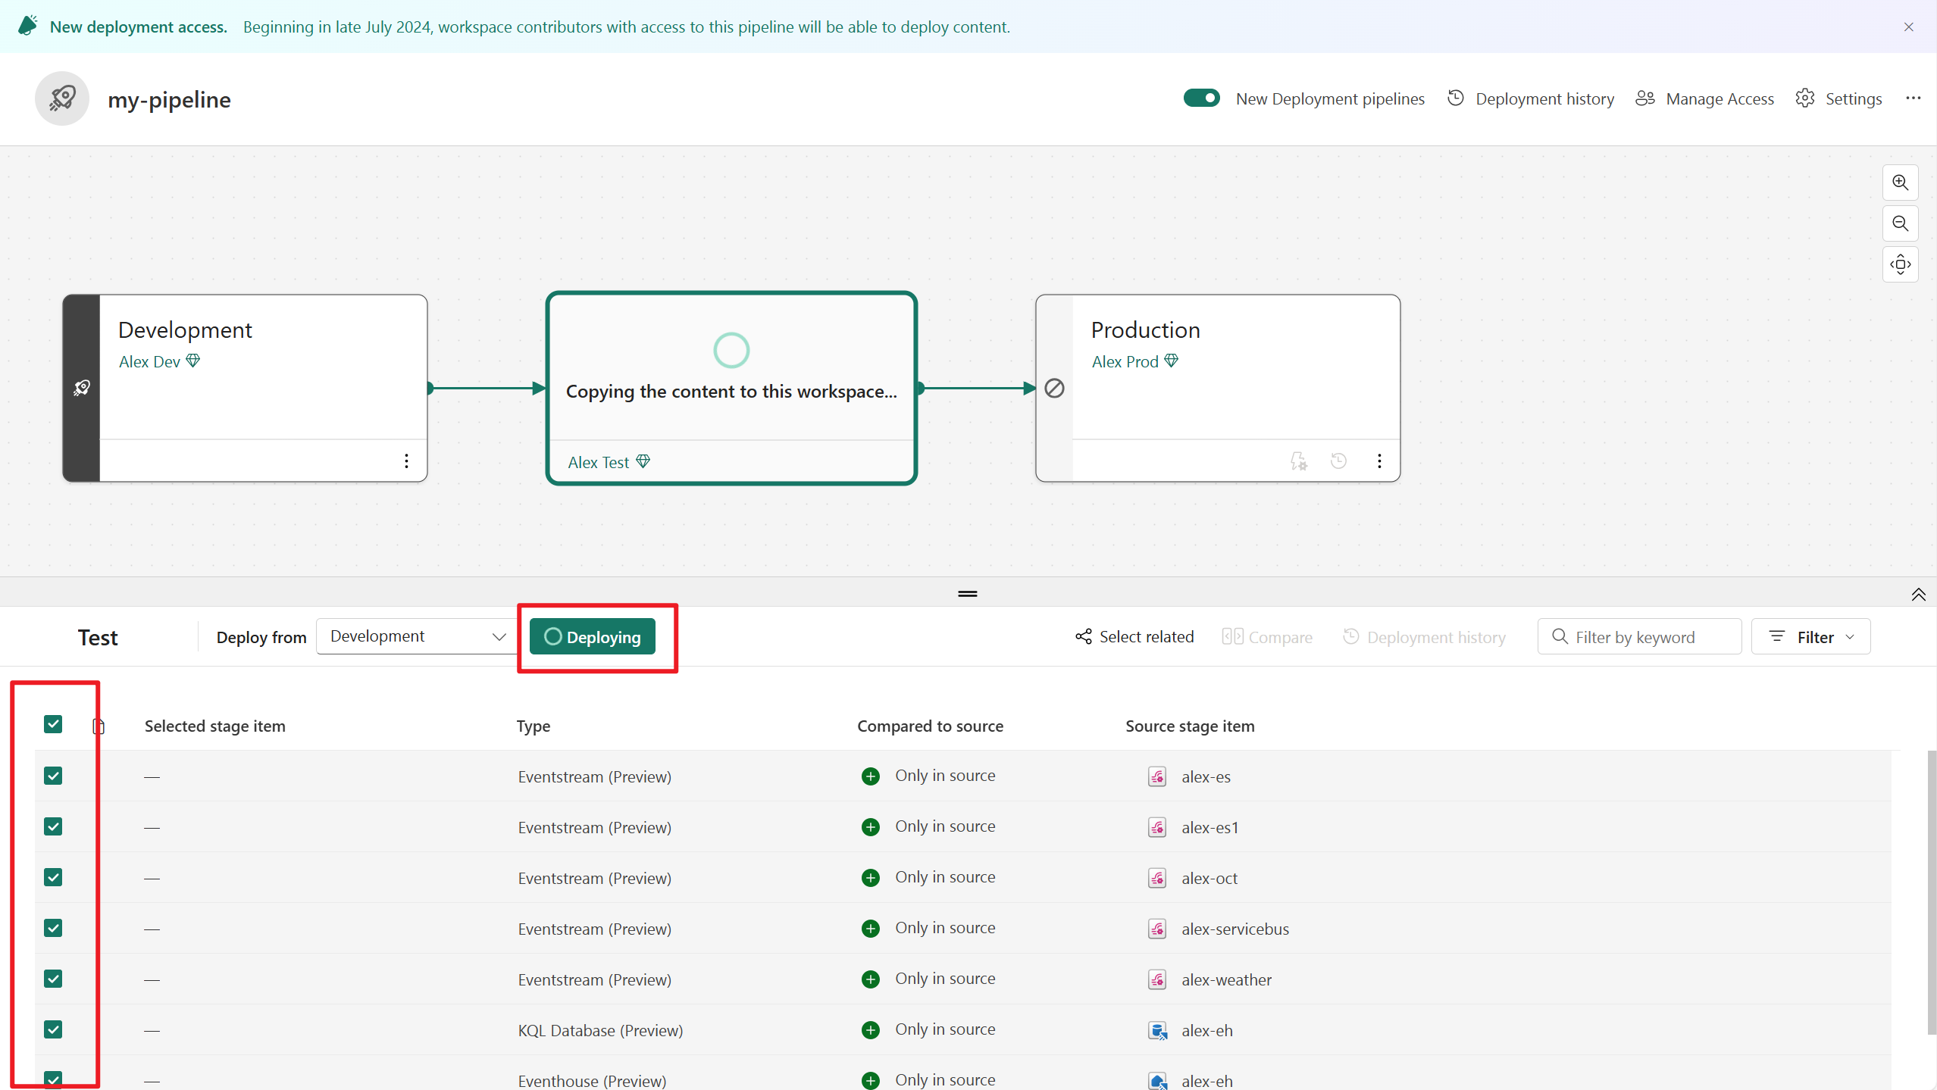Click the Deploying button to view status
The height and width of the screenshot is (1090, 1937).
[x=592, y=637]
